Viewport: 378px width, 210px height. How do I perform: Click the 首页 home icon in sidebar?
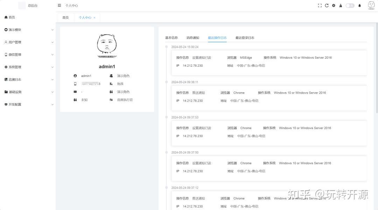(x=5, y=17)
